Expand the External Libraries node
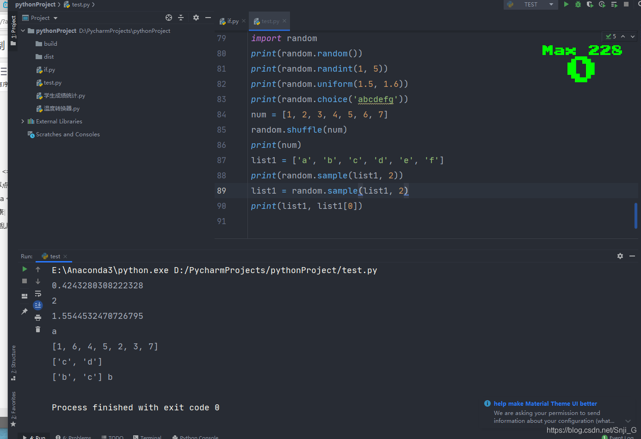The width and height of the screenshot is (641, 439). coord(23,122)
